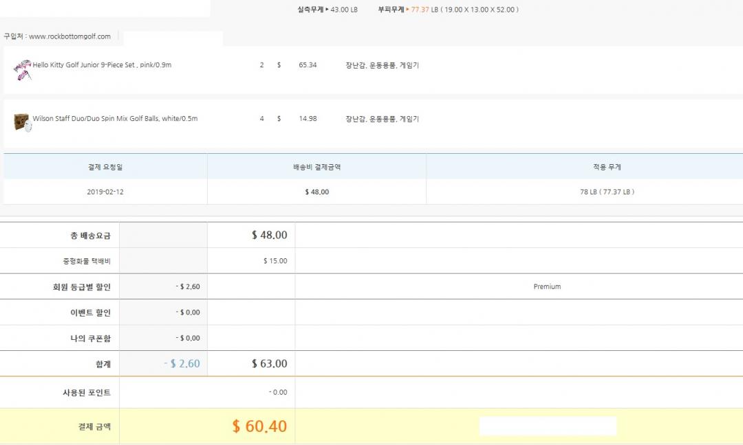Viewport: 743px width, 445px height.
Task: Click the 실측무게 43.00 LB weight value
Action: pyautogui.click(x=344, y=10)
